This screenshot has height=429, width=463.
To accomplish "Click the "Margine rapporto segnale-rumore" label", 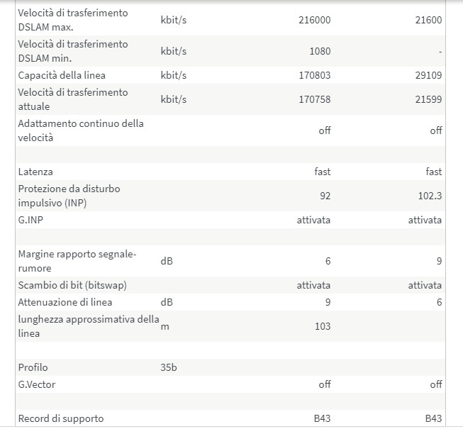I will 77,261.
